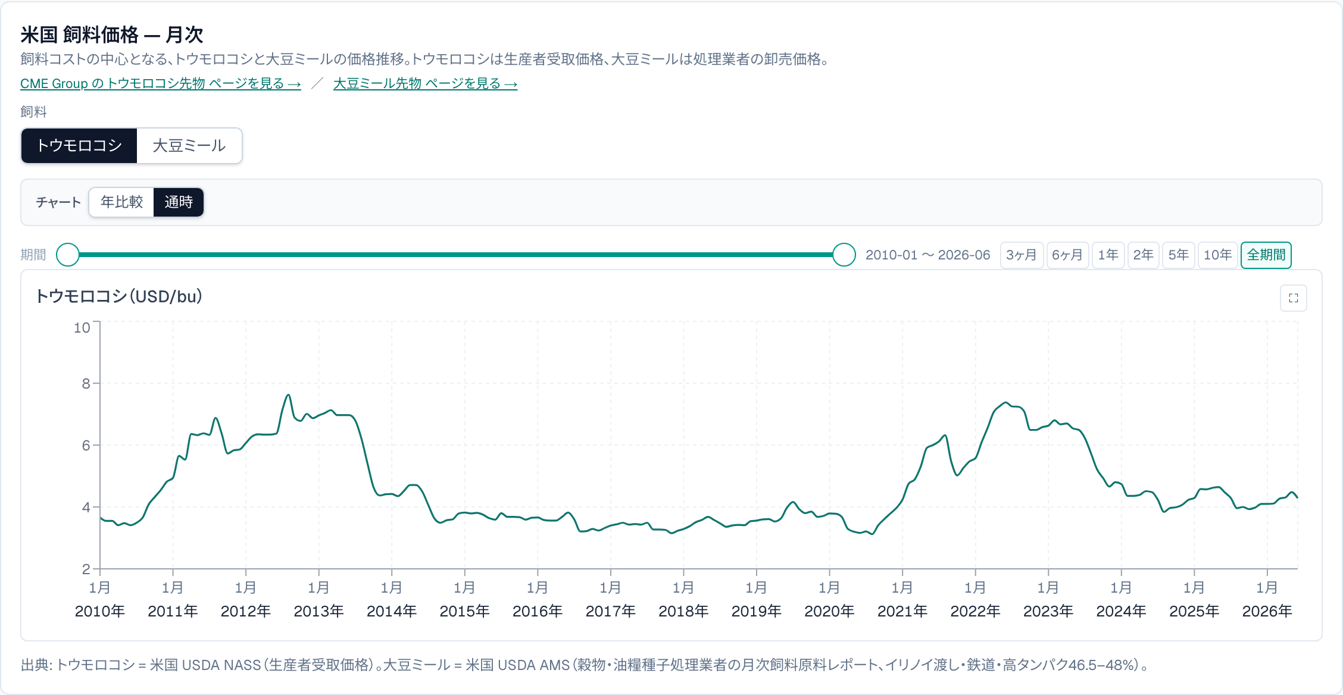
Task: Click the 2013年 x-axis label
Action: pyautogui.click(x=319, y=611)
